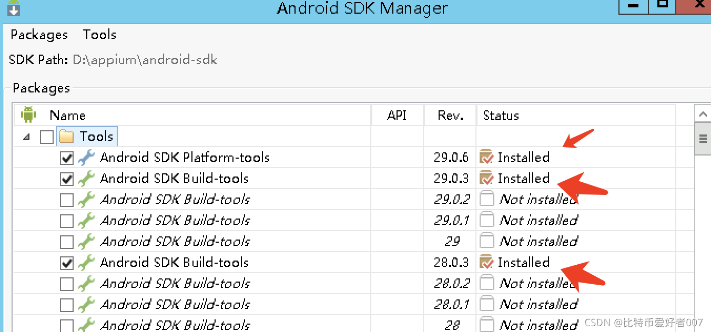
Task: Open the Packages menu
Action: click(x=38, y=35)
